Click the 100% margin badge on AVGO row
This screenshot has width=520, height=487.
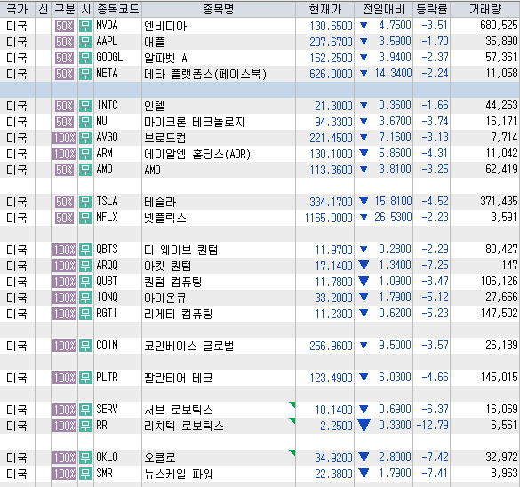pos(64,138)
